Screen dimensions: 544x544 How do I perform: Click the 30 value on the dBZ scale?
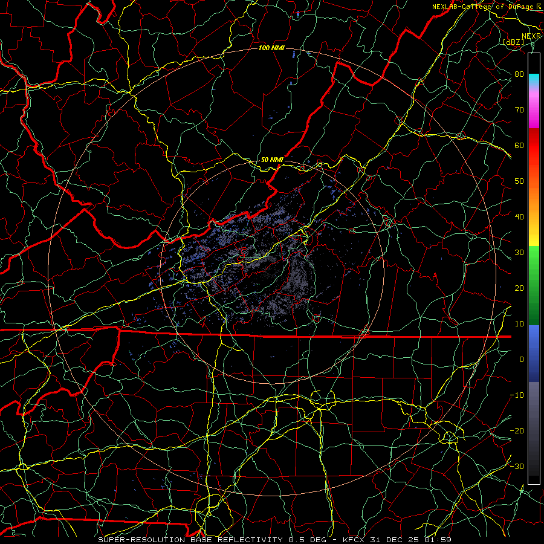pyautogui.click(x=519, y=253)
